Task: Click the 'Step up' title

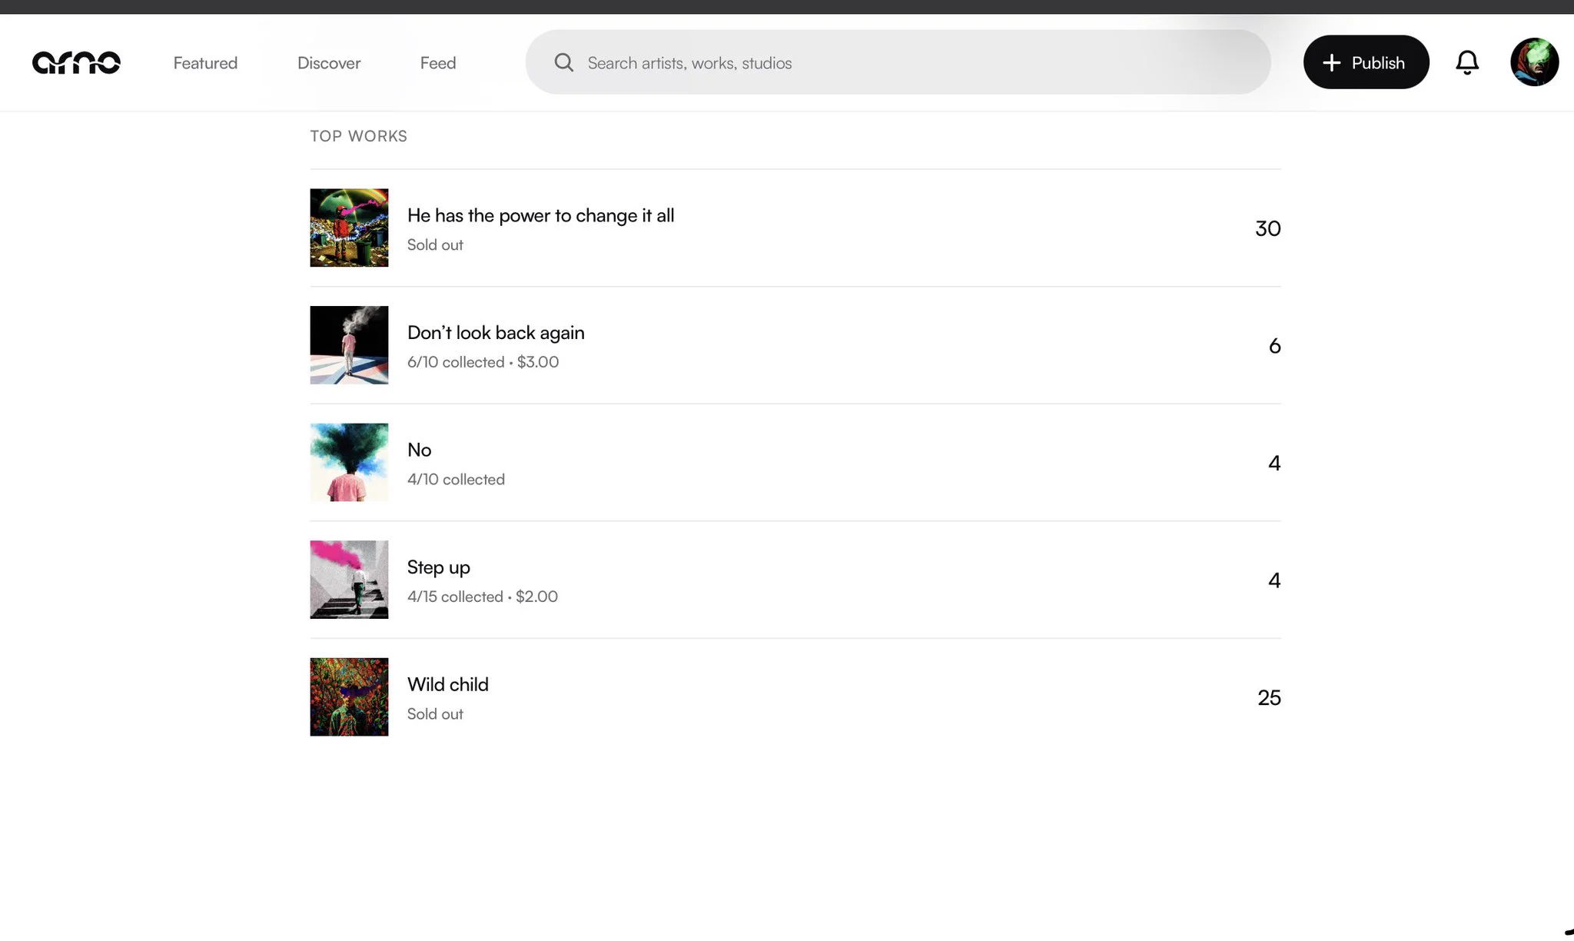Action: click(438, 567)
